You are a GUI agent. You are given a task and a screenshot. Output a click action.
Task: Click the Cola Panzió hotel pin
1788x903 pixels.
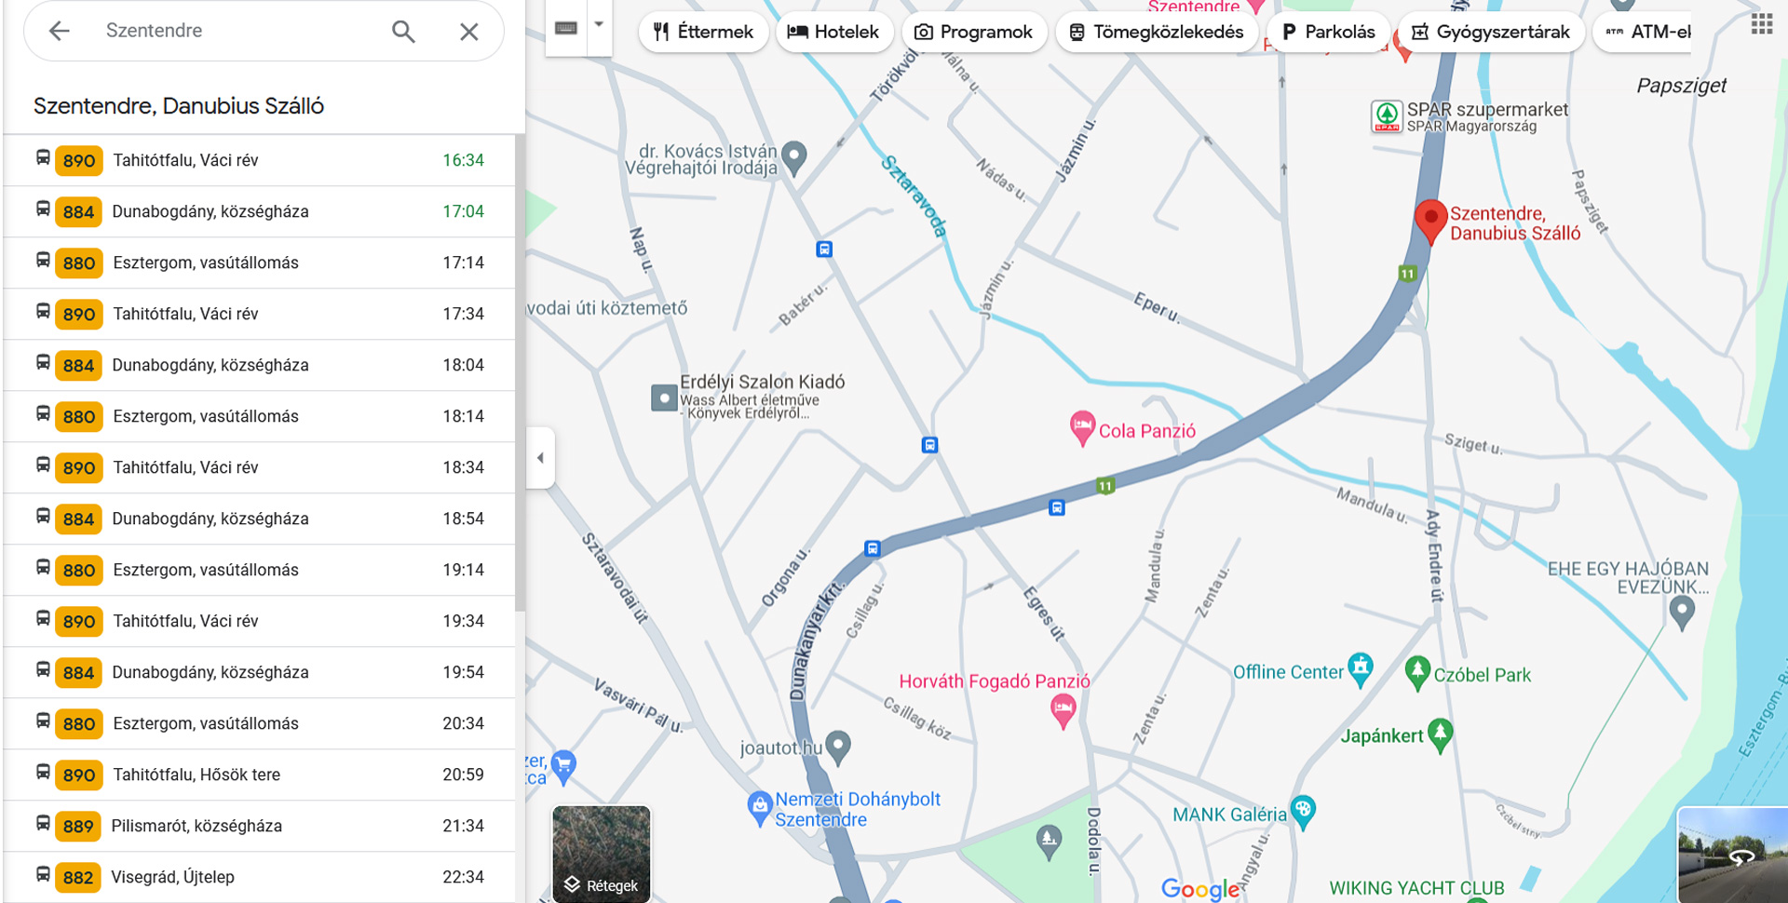(1081, 428)
